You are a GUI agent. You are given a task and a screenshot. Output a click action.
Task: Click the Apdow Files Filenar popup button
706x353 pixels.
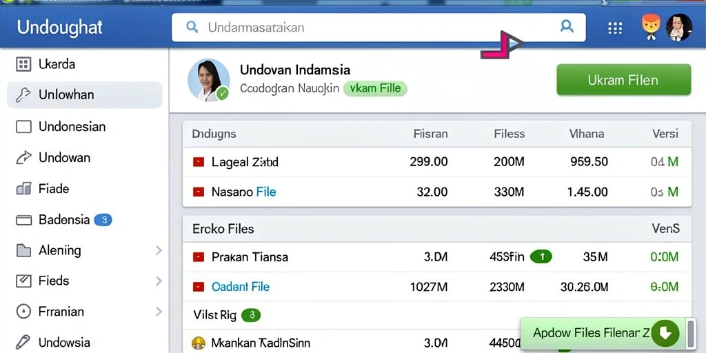pyautogui.click(x=603, y=334)
